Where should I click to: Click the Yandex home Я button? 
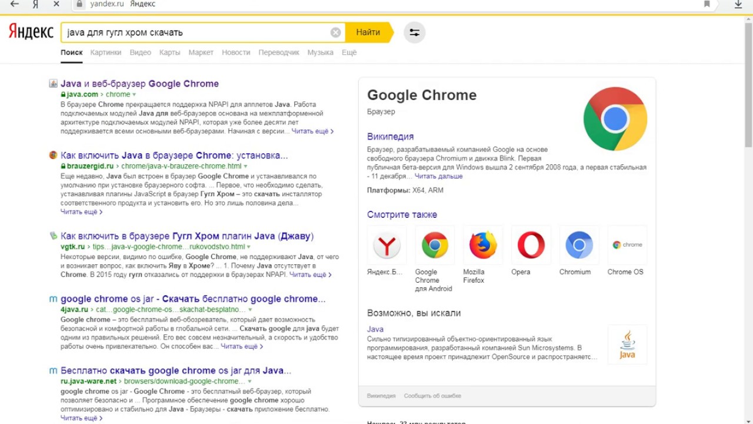tap(35, 4)
